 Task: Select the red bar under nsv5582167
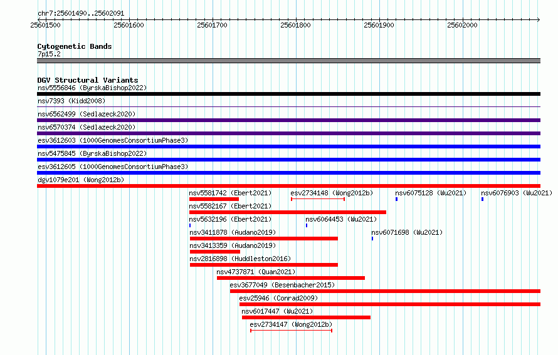[288, 212]
